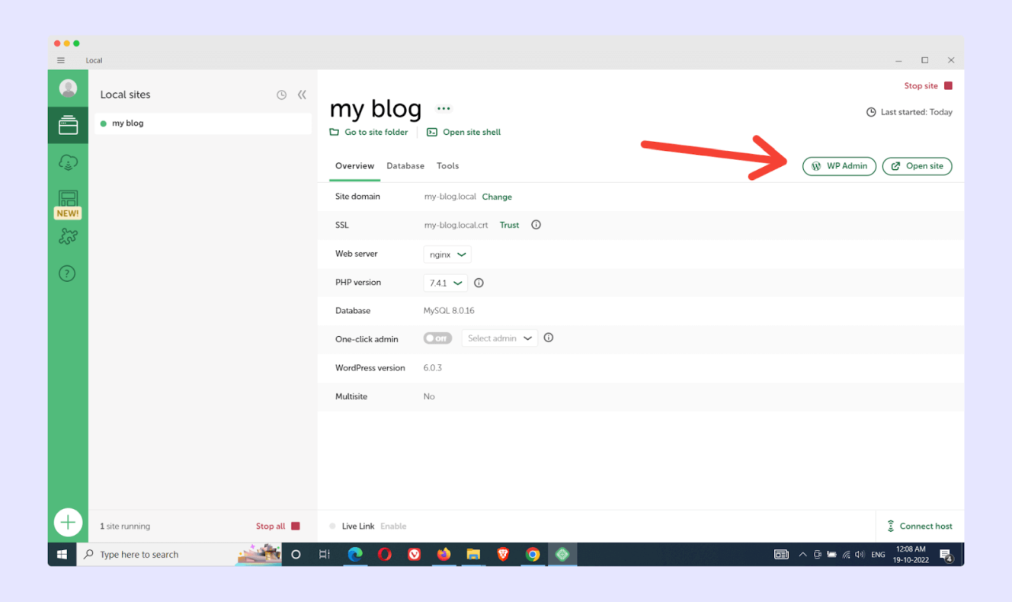Click the my-blog.local.crt certificate text
This screenshot has height=602, width=1012.
456,226
